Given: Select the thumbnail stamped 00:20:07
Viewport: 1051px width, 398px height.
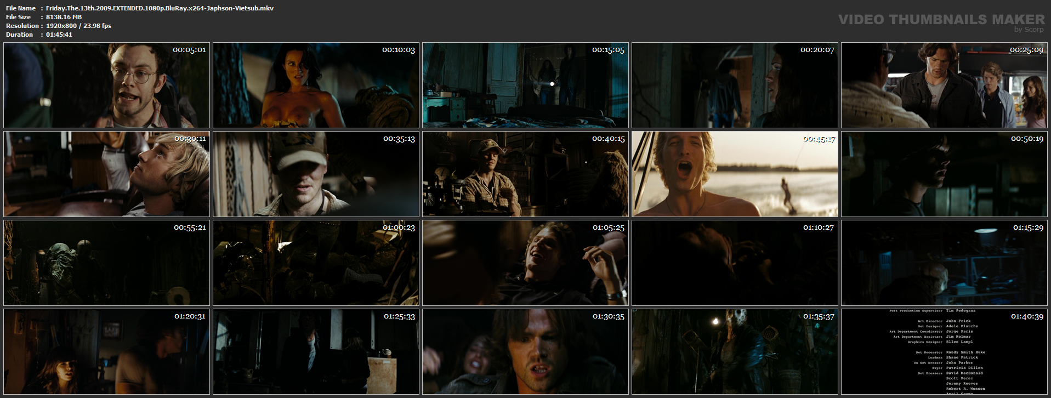Looking at the screenshot, I should point(735,85).
